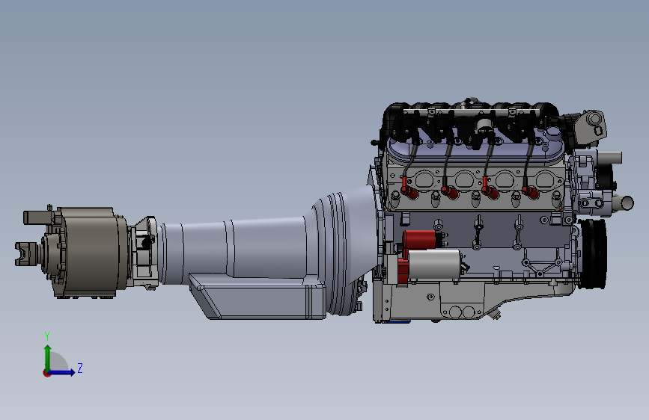
Task: Click the green Y axis of the triad
Action: tap(48, 358)
